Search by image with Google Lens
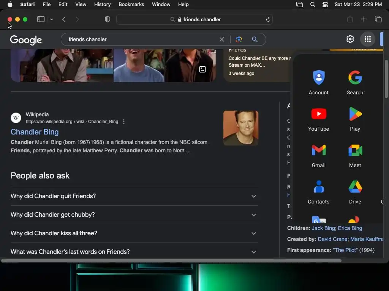The width and height of the screenshot is (389, 291). coord(239,39)
